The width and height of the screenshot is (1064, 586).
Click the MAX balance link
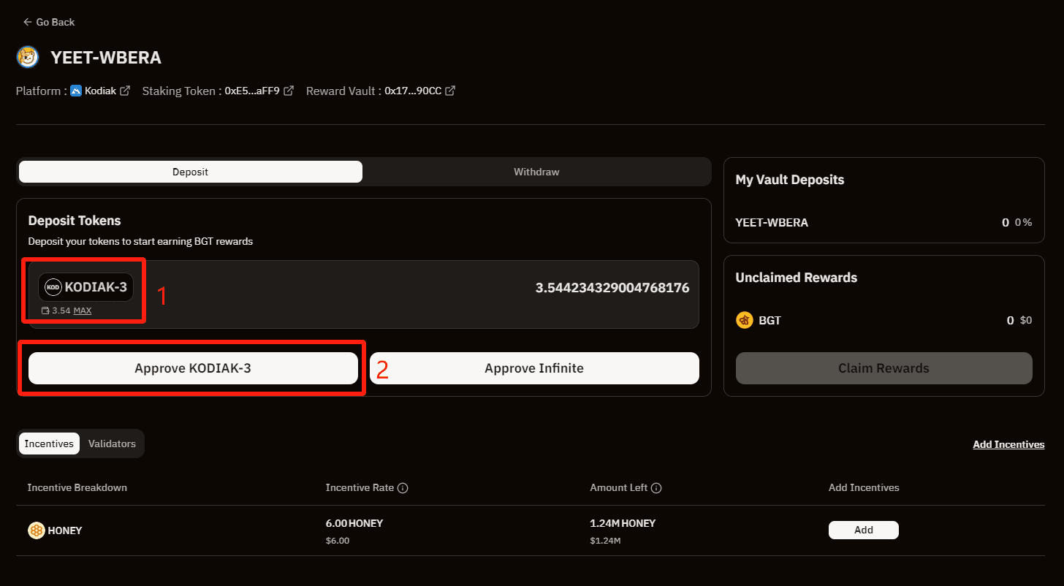point(83,311)
